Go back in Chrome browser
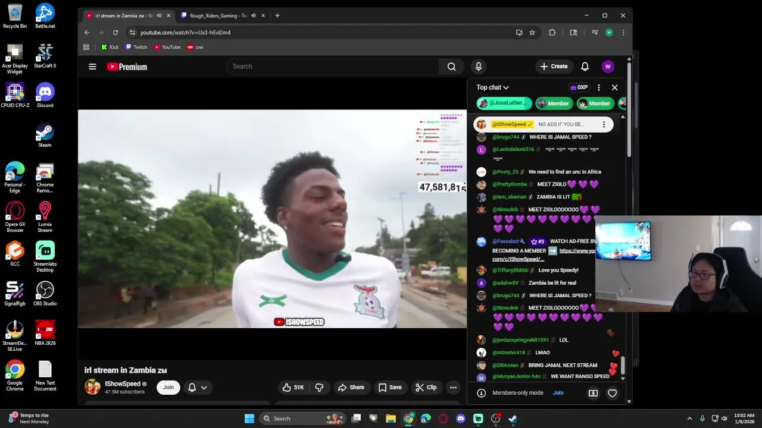 (87, 33)
